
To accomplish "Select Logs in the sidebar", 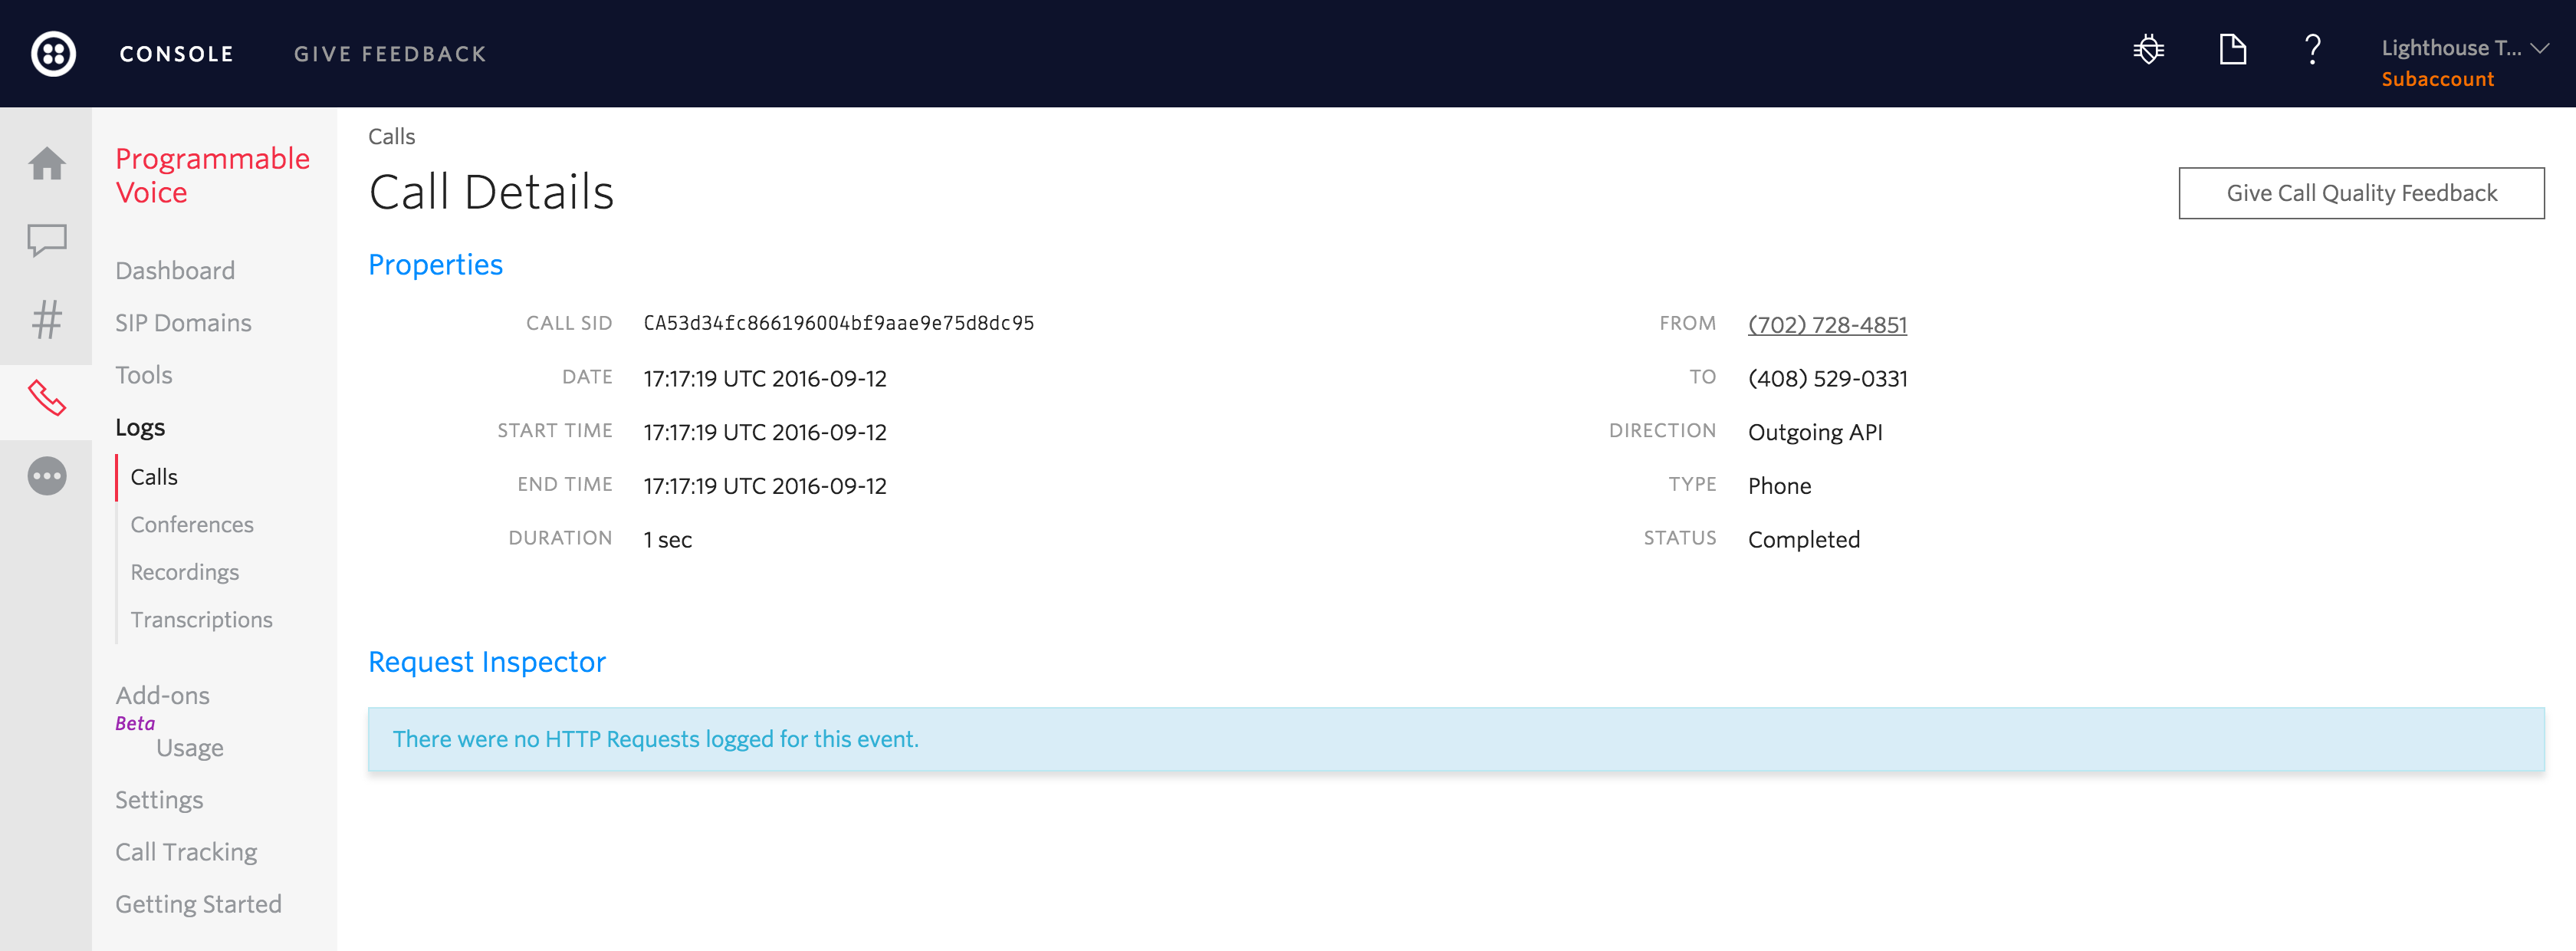I will [x=140, y=428].
